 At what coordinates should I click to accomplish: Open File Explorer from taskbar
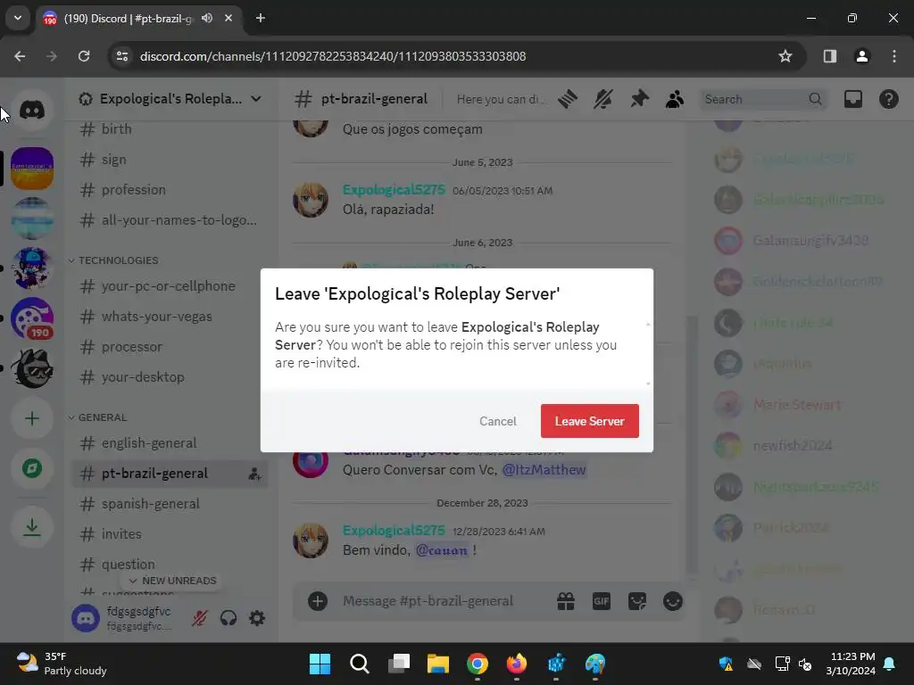[437, 664]
